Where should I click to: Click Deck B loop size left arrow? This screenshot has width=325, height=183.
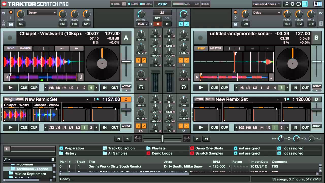click(x=236, y=88)
